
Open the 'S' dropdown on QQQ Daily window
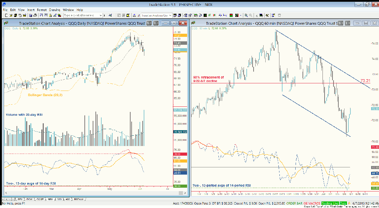pos(148,23)
